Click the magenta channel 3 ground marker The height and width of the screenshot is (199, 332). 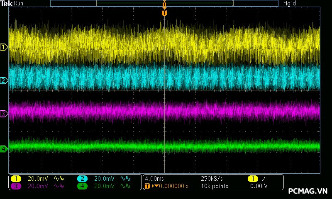point(4,114)
